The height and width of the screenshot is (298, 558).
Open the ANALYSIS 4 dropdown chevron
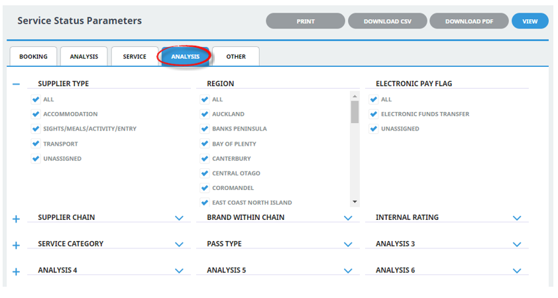pos(179,271)
